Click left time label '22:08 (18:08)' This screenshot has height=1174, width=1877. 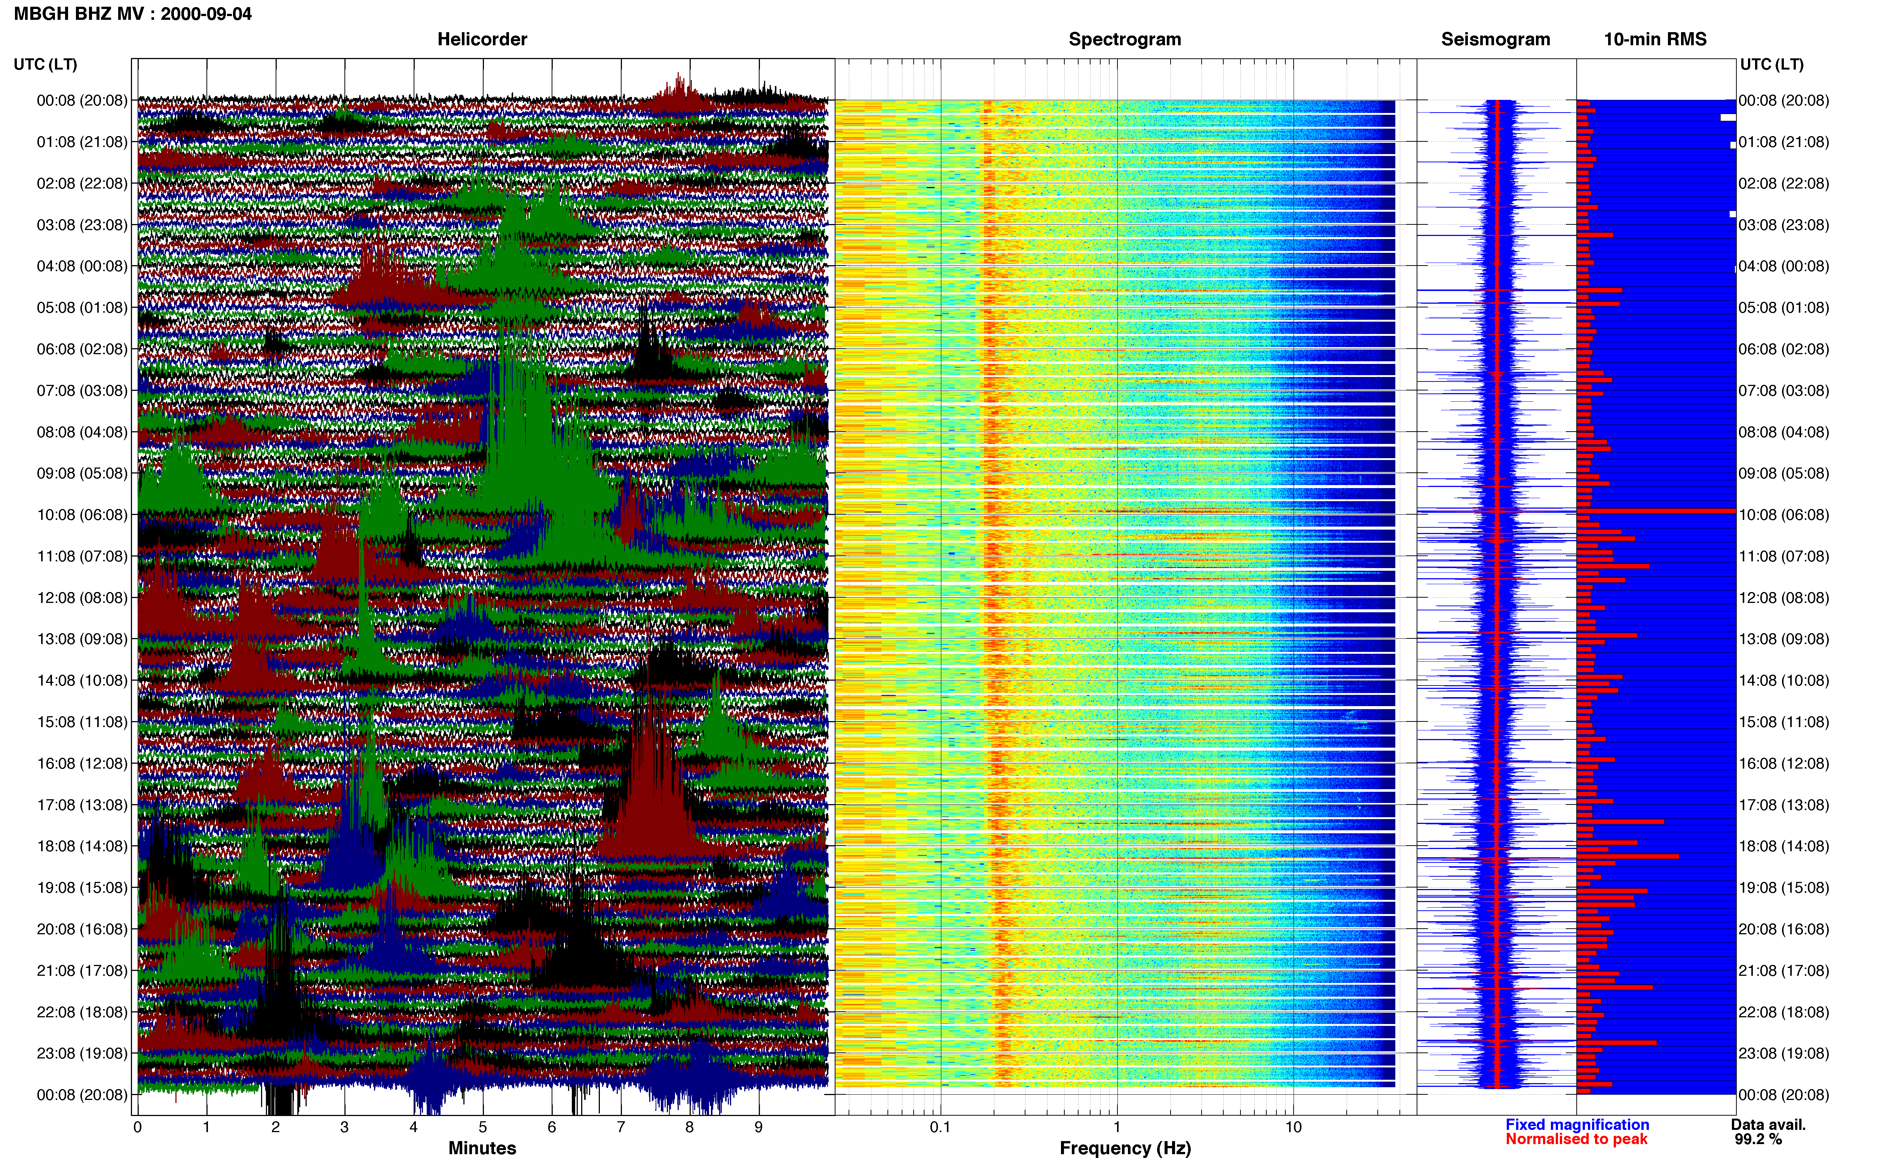pyautogui.click(x=82, y=1012)
